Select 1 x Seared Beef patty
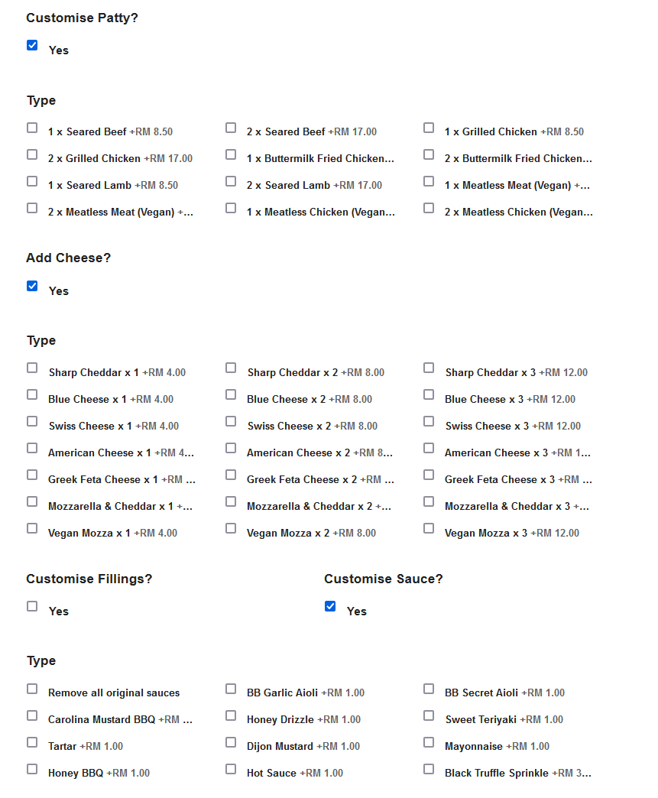658x798 pixels. click(x=32, y=127)
